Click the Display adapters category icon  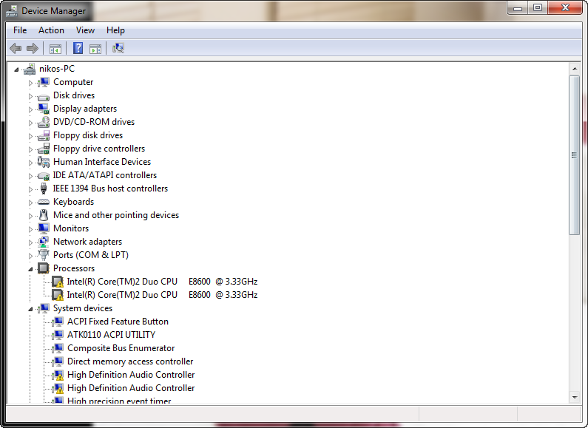44,109
